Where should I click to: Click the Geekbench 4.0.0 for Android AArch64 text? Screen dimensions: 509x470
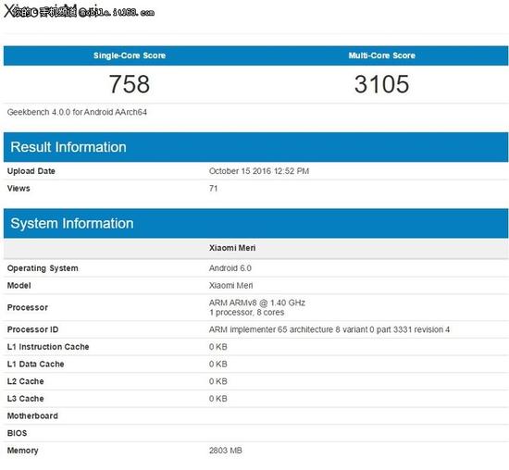pyautogui.click(x=77, y=112)
